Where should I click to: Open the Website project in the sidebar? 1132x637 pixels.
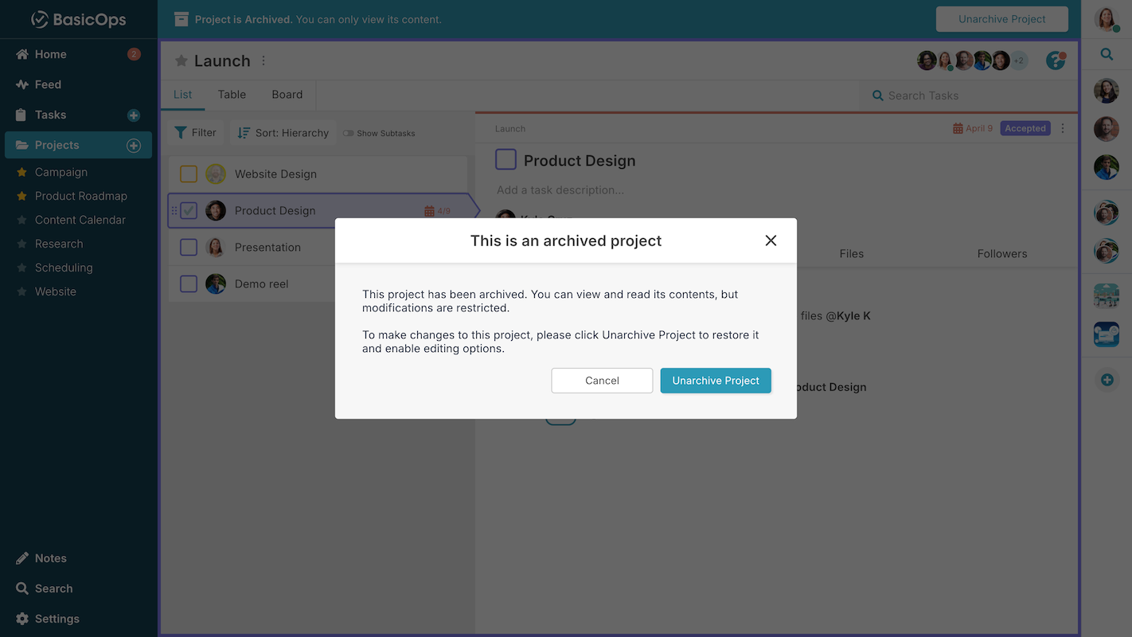[56, 291]
